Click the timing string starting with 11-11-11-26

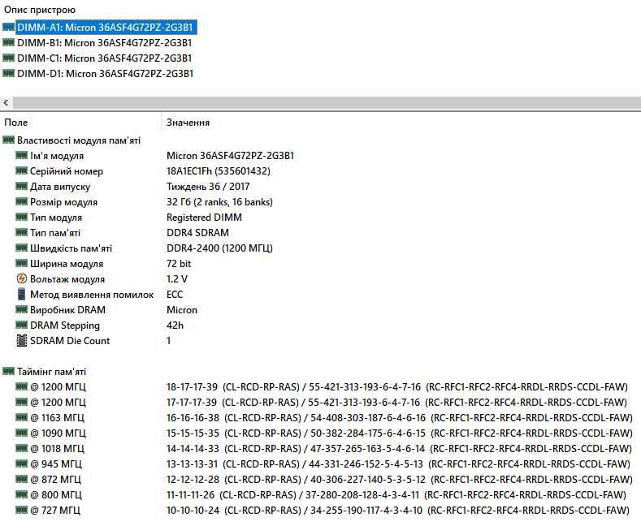pyautogui.click(x=396, y=495)
